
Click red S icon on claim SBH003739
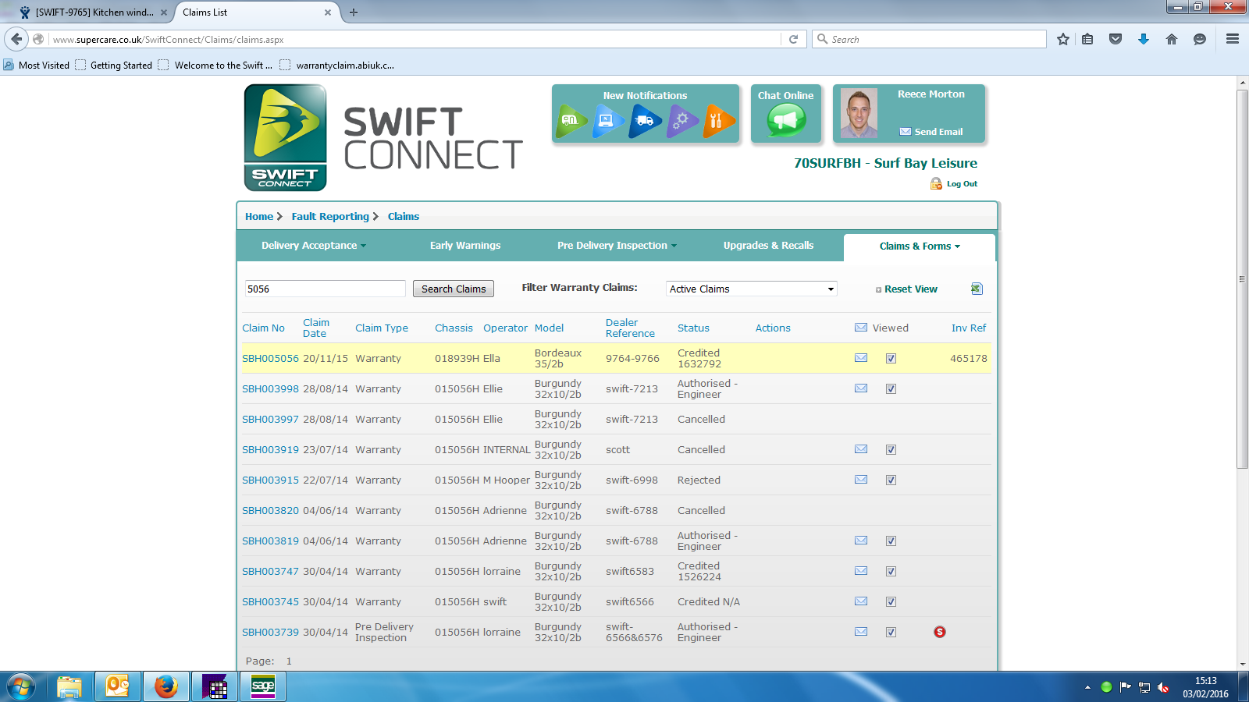click(940, 632)
